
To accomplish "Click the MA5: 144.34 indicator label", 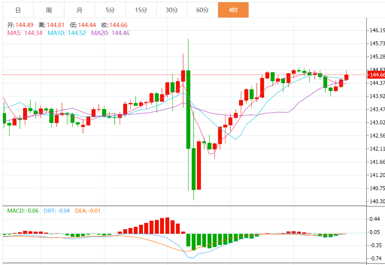I will 25,33.
